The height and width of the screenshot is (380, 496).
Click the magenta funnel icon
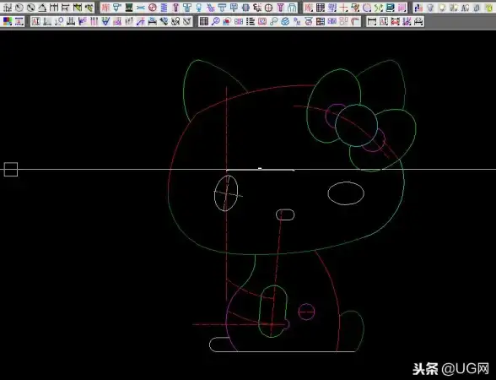coord(281,8)
